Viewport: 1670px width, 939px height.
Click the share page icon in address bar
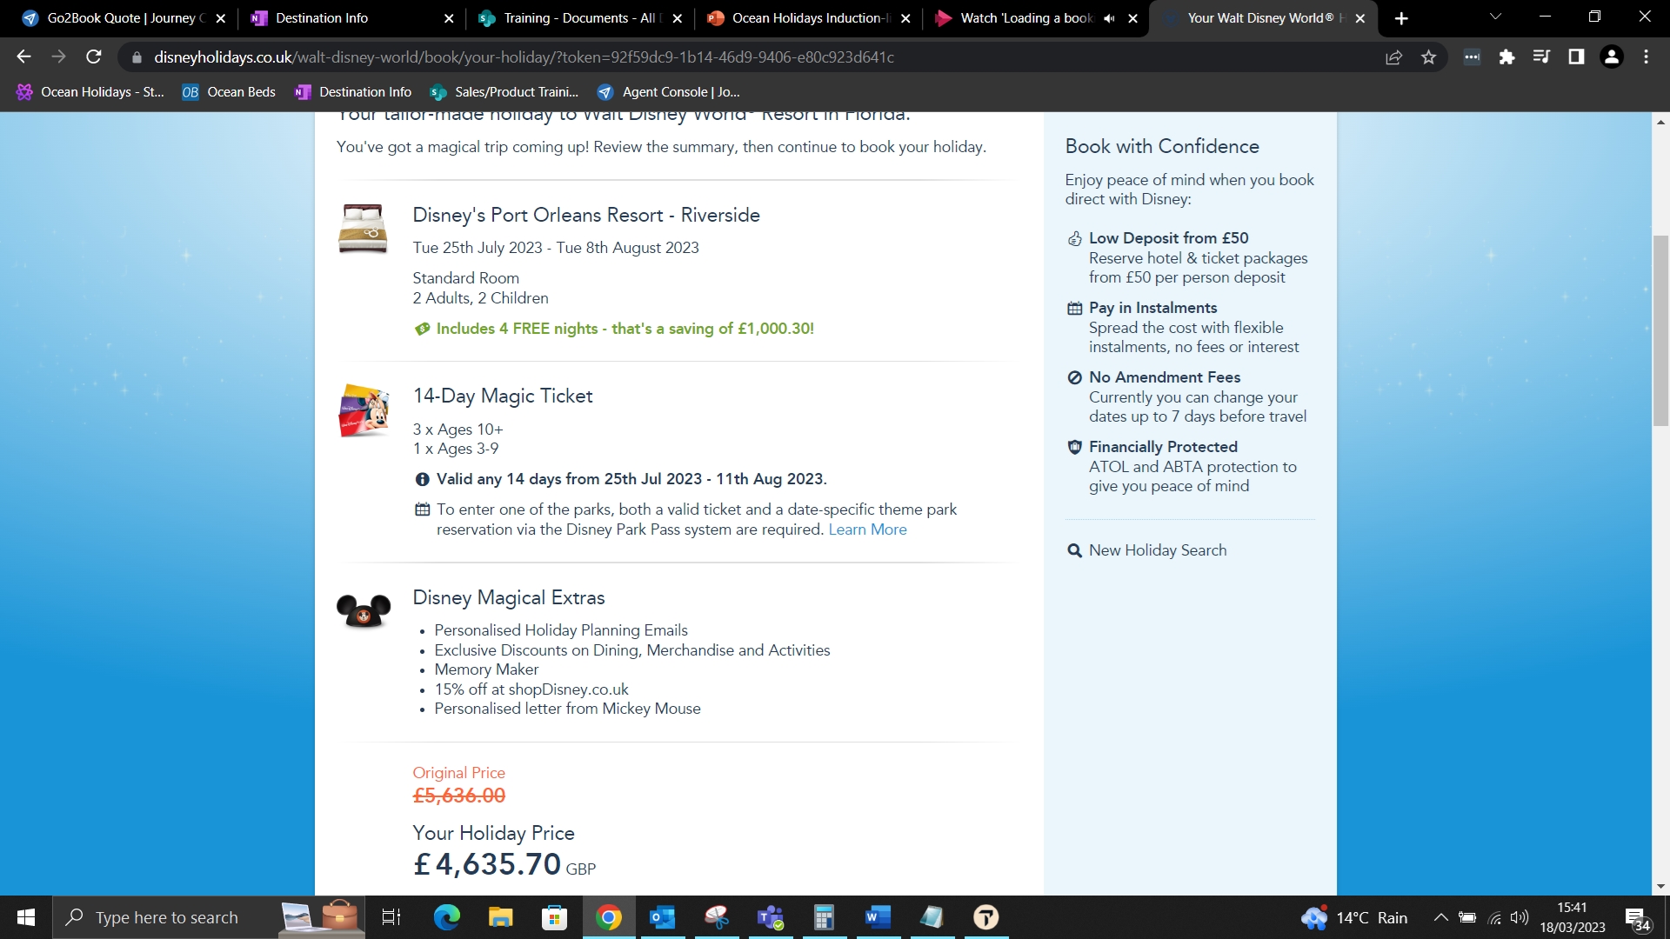tap(1393, 57)
